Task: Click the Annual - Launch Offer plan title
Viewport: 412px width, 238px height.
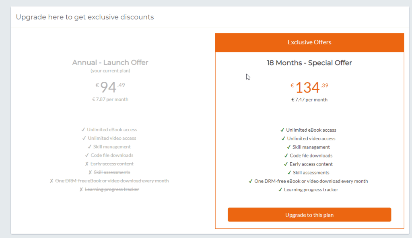Action: pos(110,62)
